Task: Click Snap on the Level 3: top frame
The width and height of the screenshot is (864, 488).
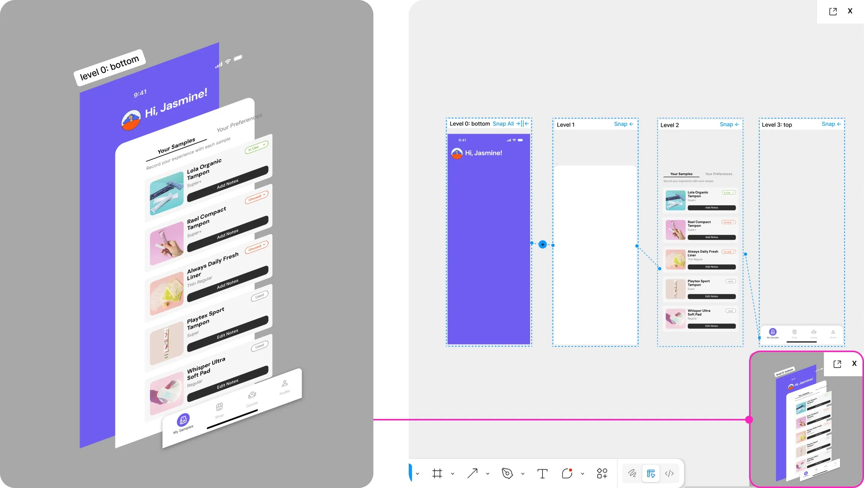Action: click(x=828, y=124)
